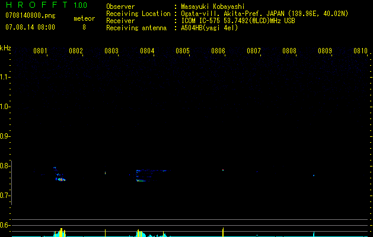
Task: Click the 0.7 kHz axis label
Action: pyautogui.click(x=5, y=196)
